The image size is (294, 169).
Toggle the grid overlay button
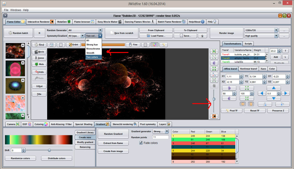click(145, 45)
